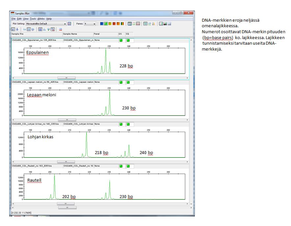291x226 pixels.
Task: Click the Sample File column header
Action: click(x=17, y=34)
